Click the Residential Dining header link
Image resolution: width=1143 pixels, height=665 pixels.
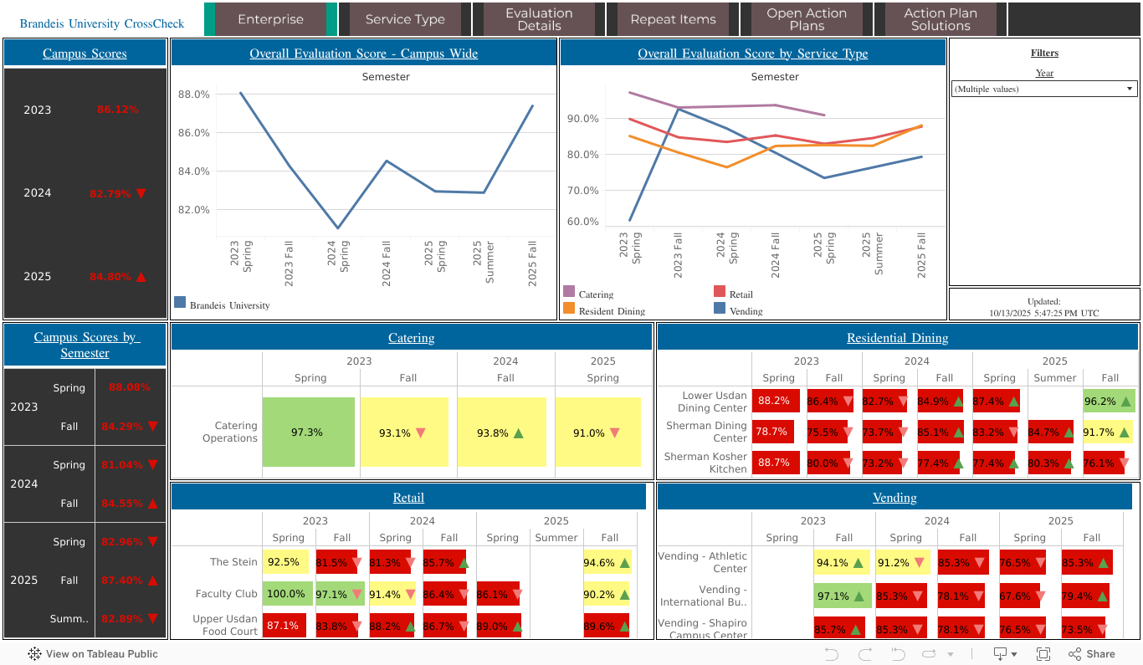[x=897, y=338]
